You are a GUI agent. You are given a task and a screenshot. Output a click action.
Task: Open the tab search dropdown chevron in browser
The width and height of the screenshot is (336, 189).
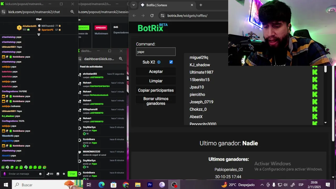pyautogui.click(x=134, y=5)
